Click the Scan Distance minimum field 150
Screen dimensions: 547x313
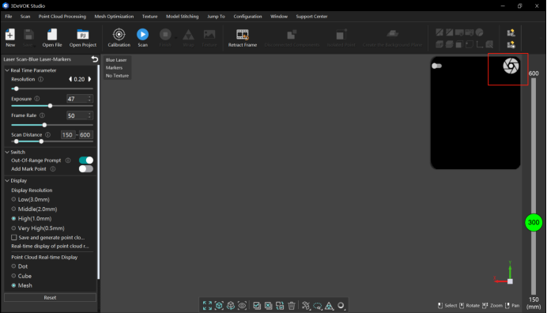click(68, 134)
